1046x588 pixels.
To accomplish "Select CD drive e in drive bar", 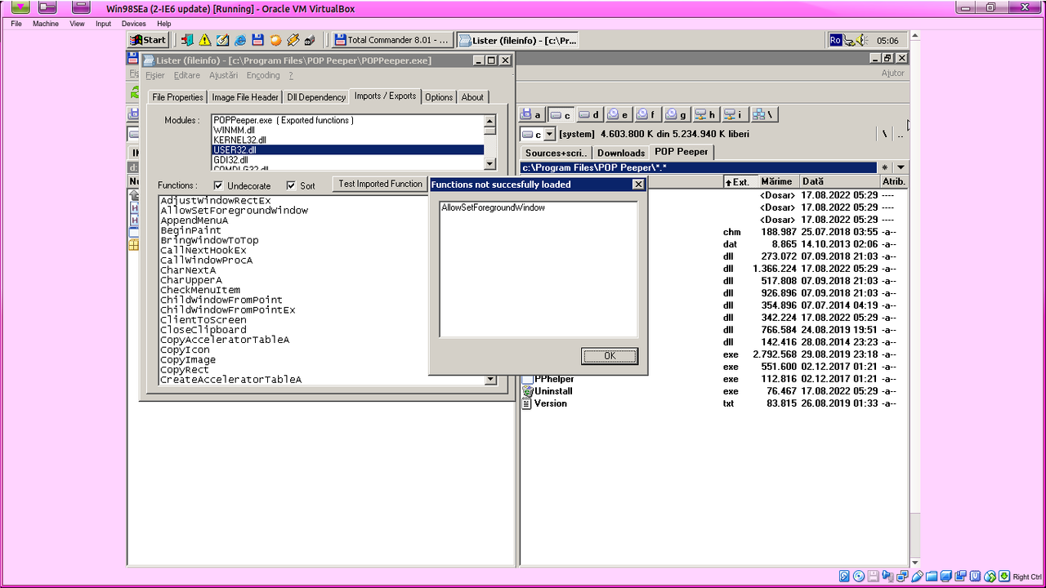I will point(618,114).
